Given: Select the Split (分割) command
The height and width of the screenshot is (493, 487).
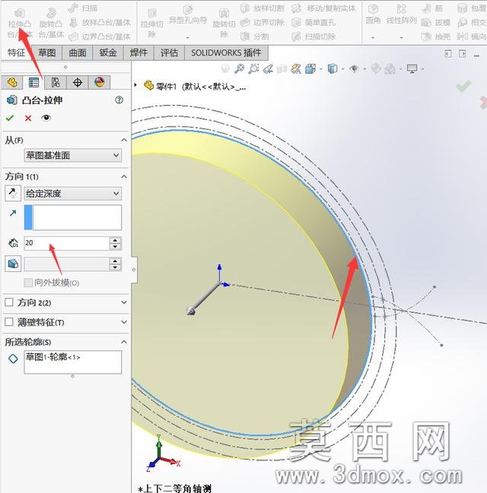Looking at the screenshot, I should 254,36.
